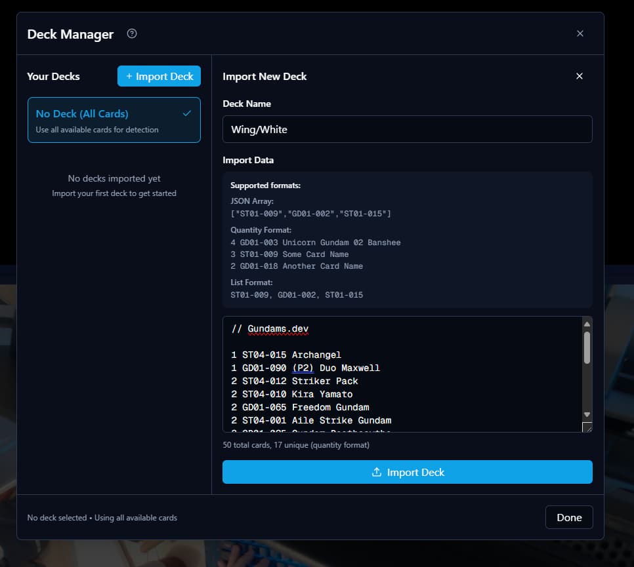The height and width of the screenshot is (567, 634).
Task: Click the plus icon on Import Deck
Action: pos(129,77)
